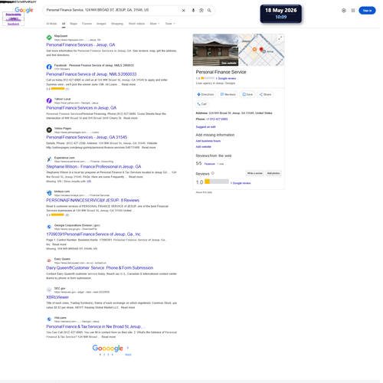Open the Facebook result favicon

[x=49, y=67]
